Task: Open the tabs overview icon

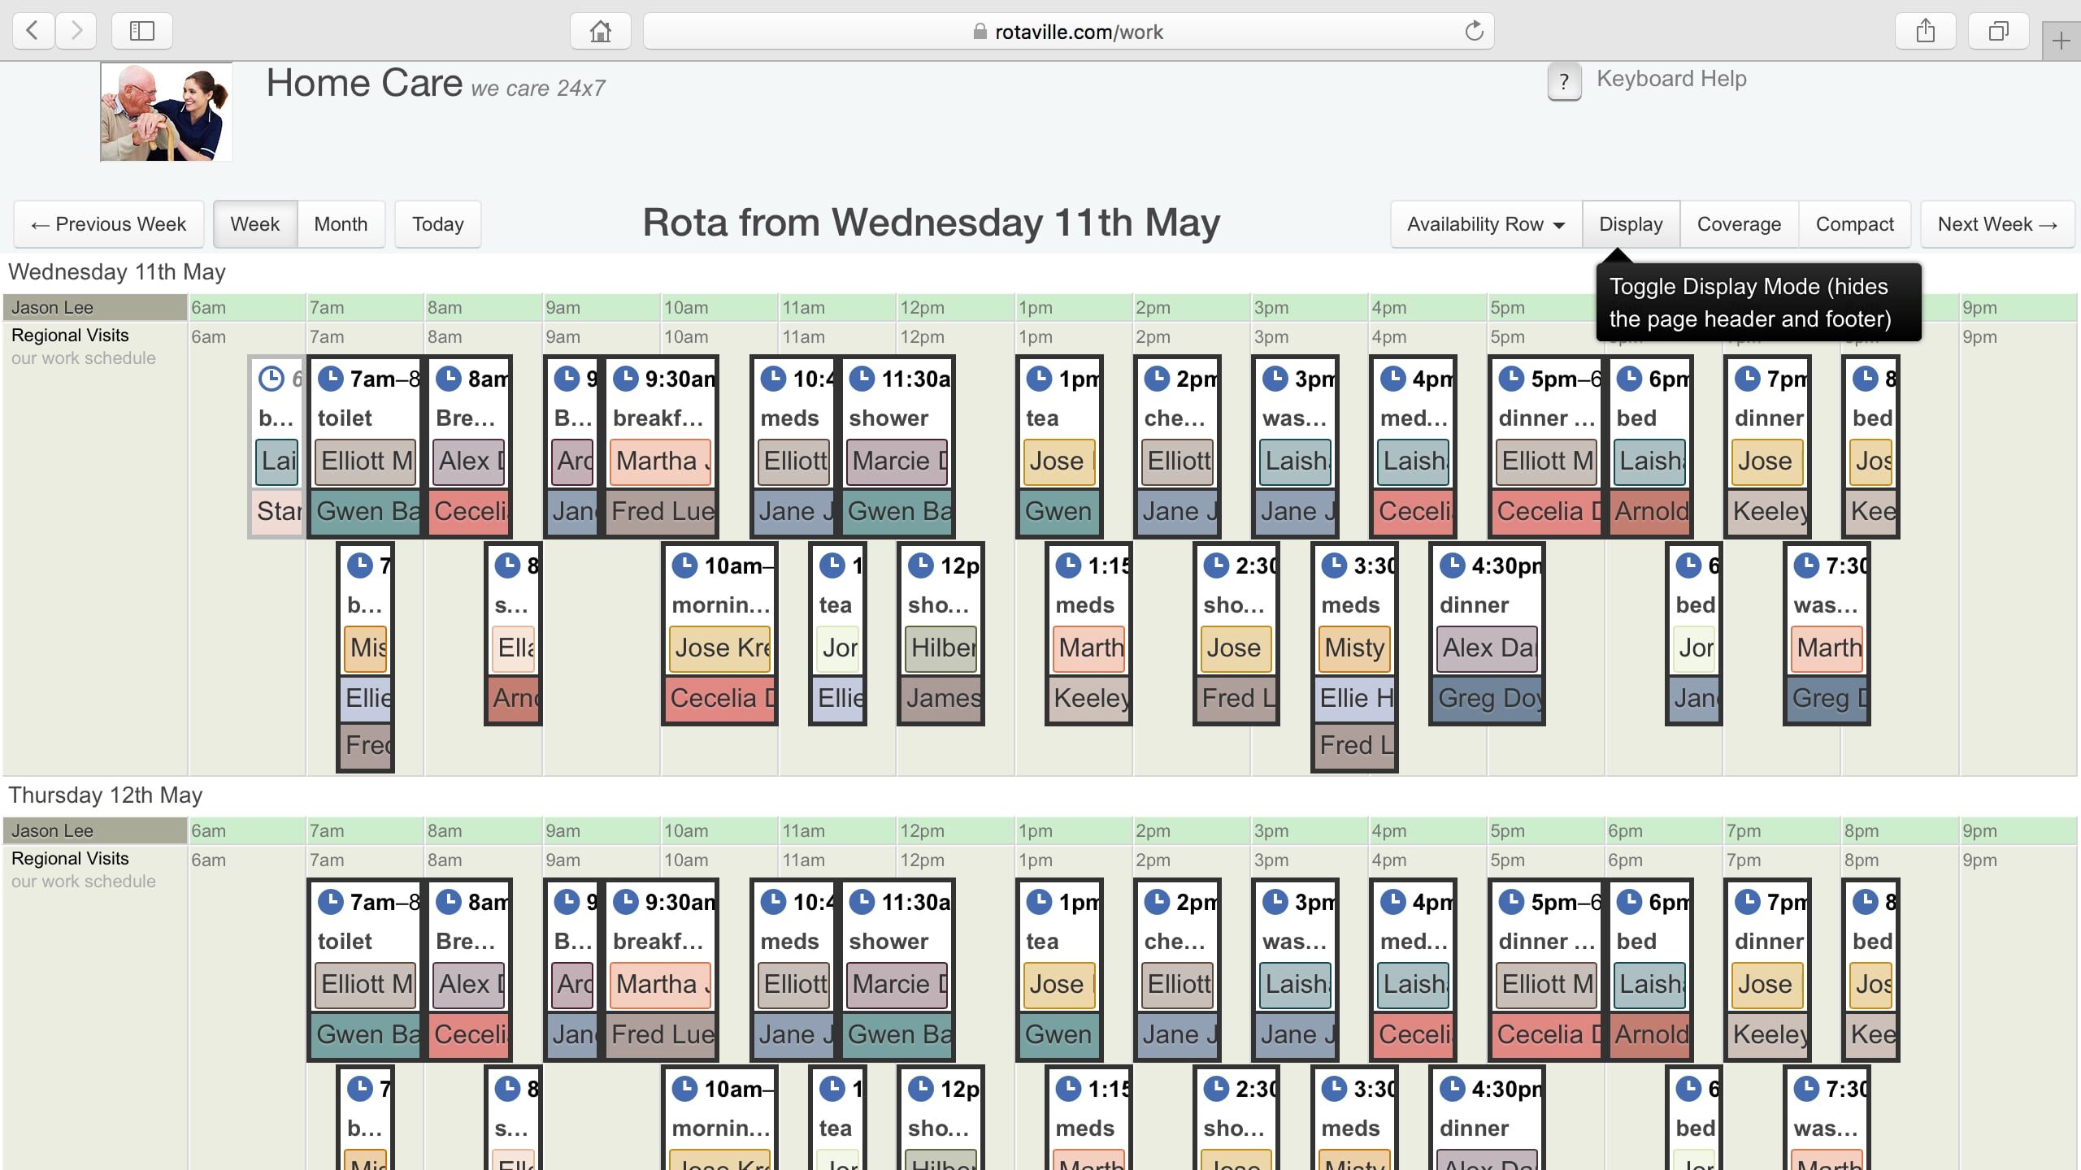Action: click(1998, 31)
